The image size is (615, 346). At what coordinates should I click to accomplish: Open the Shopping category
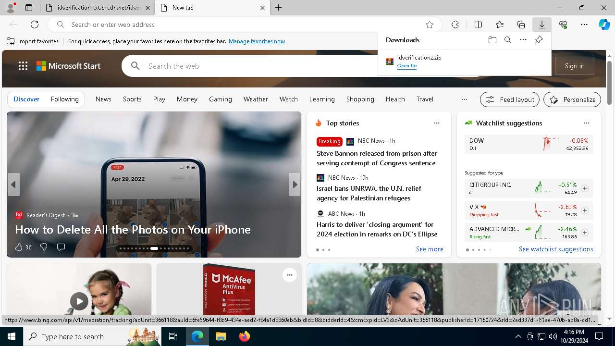(x=360, y=99)
